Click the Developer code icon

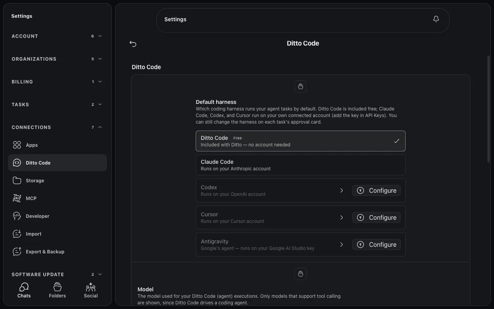[17, 216]
